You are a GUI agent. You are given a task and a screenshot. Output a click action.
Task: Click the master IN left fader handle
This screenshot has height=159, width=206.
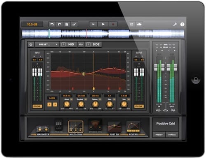[156, 67]
